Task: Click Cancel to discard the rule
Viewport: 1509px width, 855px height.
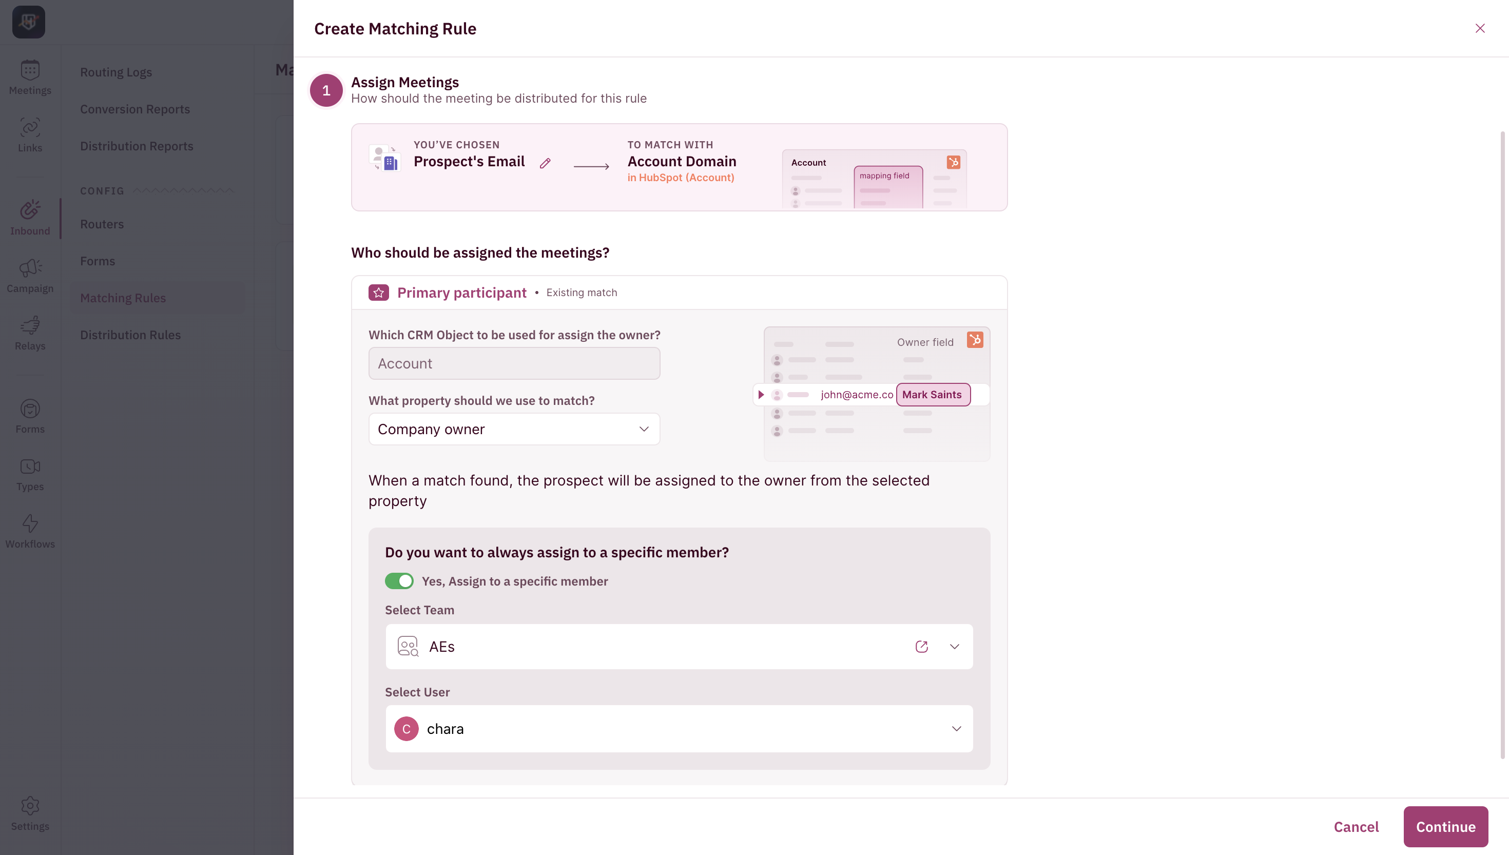Action: 1356,827
